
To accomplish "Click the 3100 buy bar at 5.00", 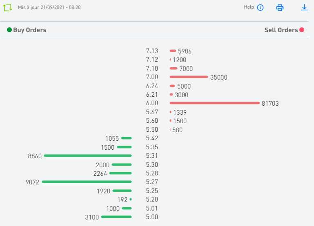I will click(116, 217).
